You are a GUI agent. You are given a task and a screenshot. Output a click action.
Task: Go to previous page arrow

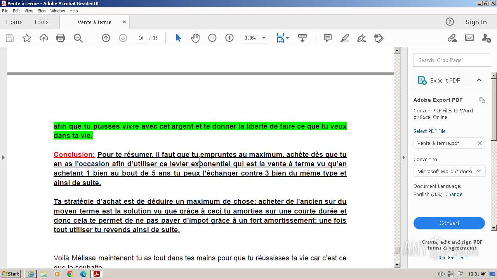[106, 38]
